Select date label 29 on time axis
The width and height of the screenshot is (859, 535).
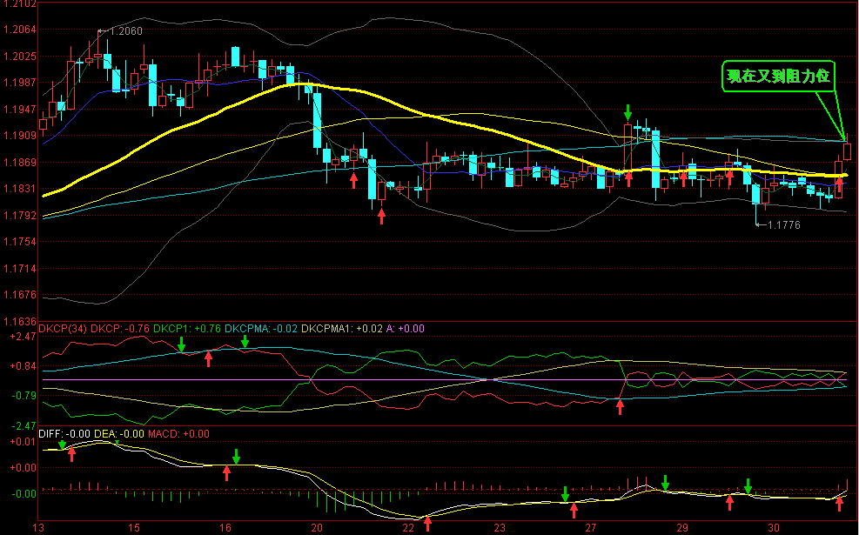(682, 528)
